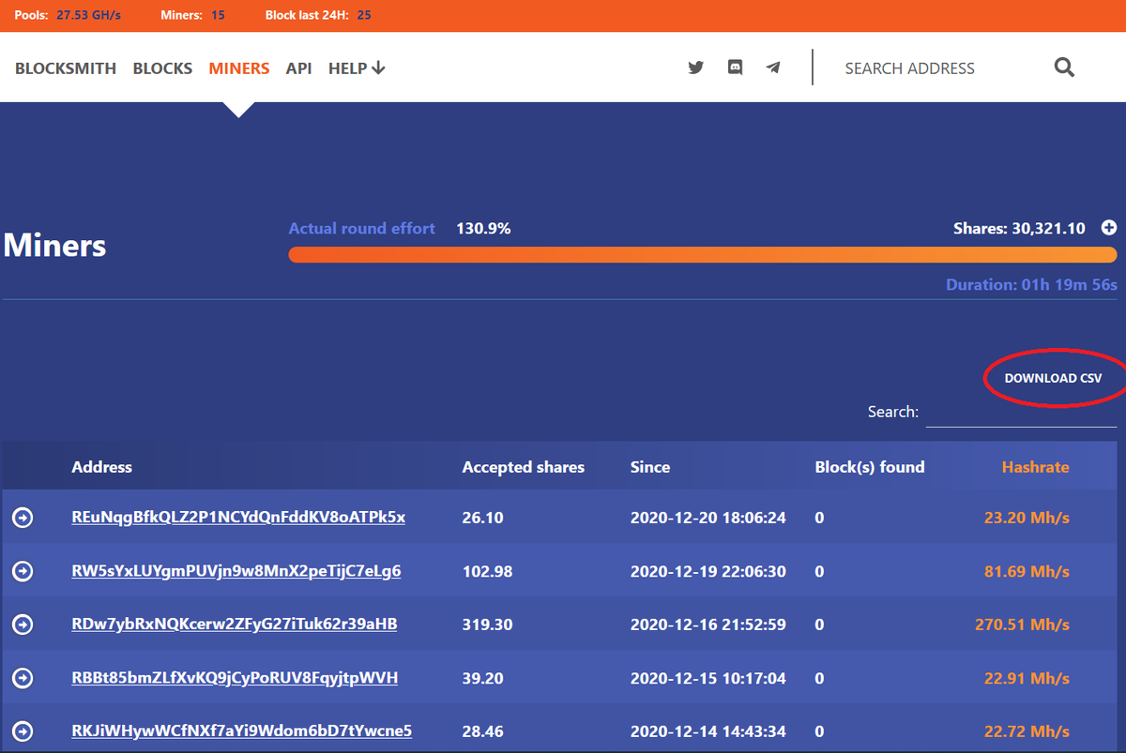The image size is (1126, 753).
Task: Expand details for miner RDw7ybRxNQKcerw2ZFyG27iTuk62r39aHB
Action: (x=23, y=624)
